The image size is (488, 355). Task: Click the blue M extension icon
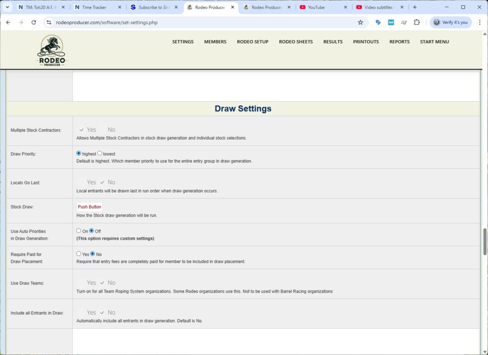(391, 22)
